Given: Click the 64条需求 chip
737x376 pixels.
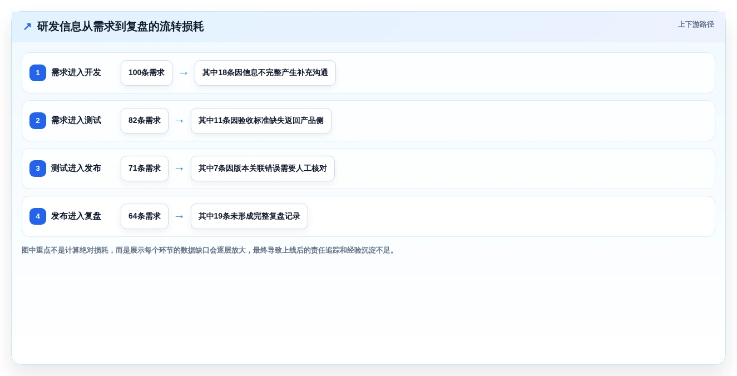Looking at the screenshot, I should click(x=145, y=216).
